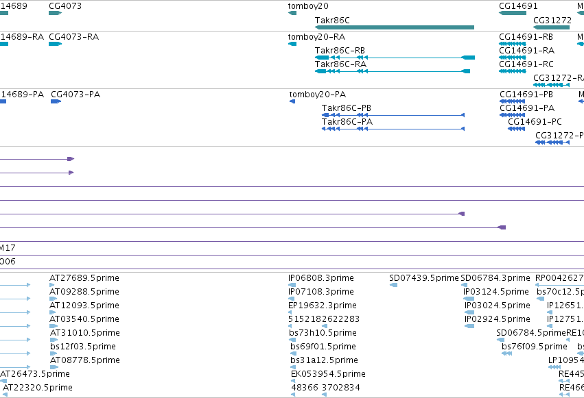Viewport: 584px width, 398px height.
Task: Select the EK053954.5prime EST label
Action: click(329, 374)
